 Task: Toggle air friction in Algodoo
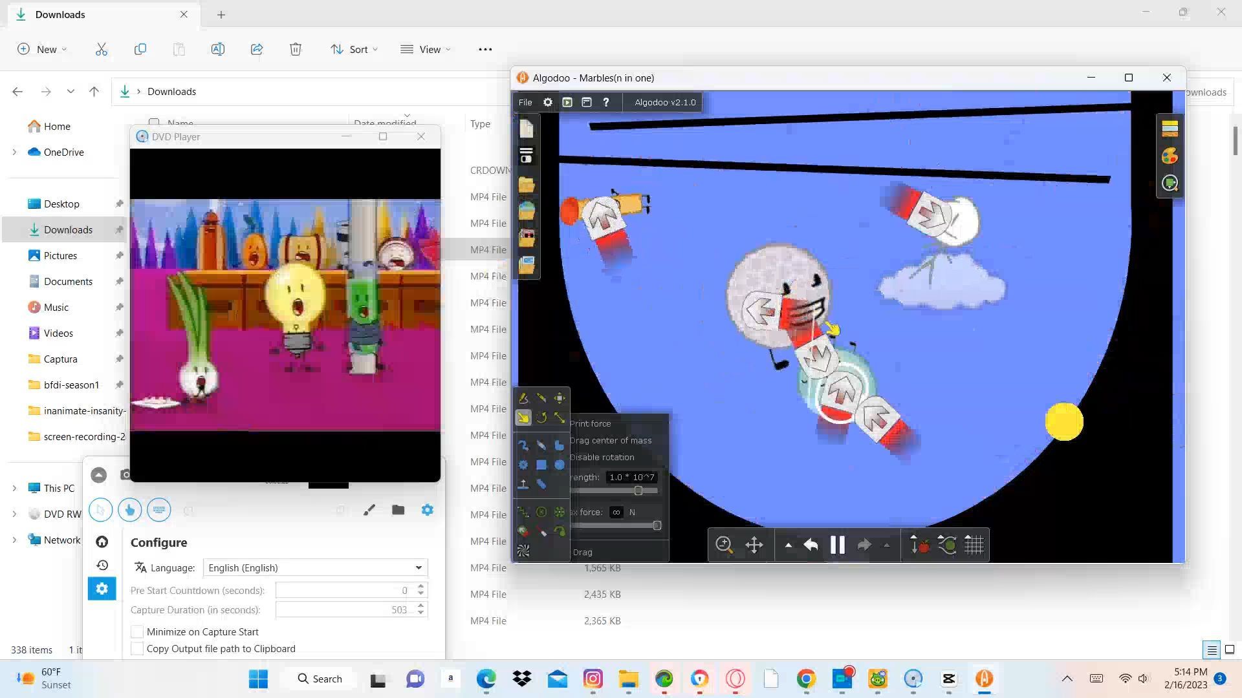coord(947,545)
